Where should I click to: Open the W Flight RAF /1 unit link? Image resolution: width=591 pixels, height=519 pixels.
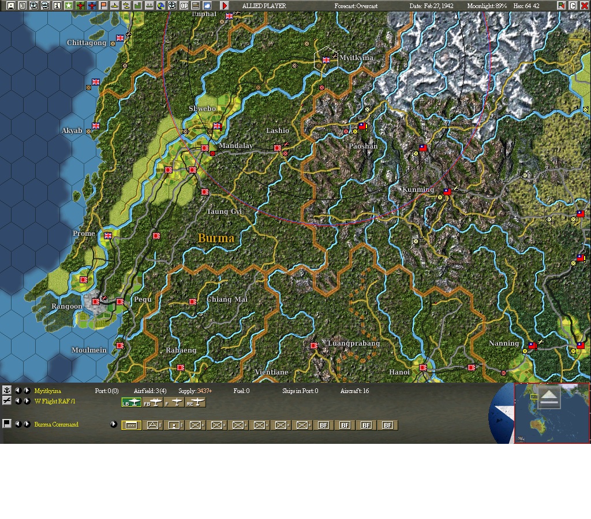point(55,401)
